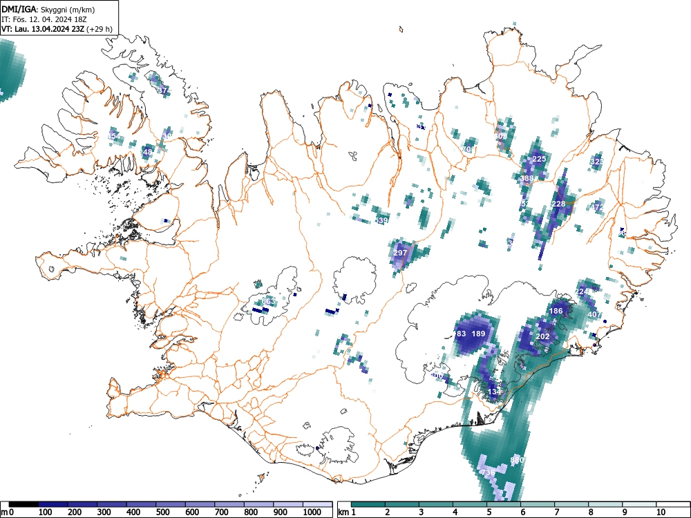Click the '300' tick on the metre legend
Viewport: 691px width, 518px height.
104,512
